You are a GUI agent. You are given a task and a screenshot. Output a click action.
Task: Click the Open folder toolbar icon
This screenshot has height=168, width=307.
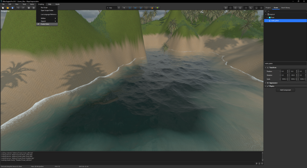point(8,8)
